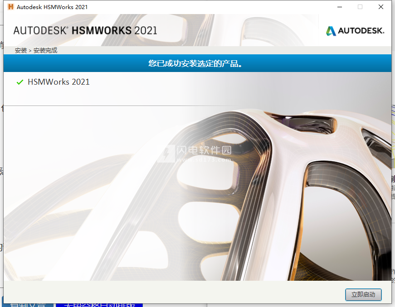The width and height of the screenshot is (395, 307).
Task: Click the 安装 breadcrumb item
Action: (x=21, y=50)
